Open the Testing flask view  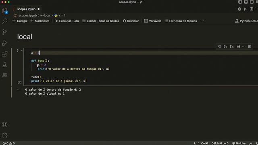(x=4, y=64)
